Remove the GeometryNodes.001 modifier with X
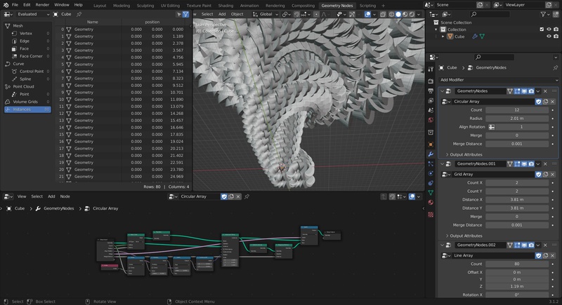This screenshot has height=305, width=562. (546, 163)
